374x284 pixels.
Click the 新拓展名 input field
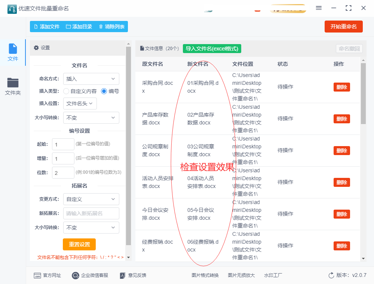point(91,213)
